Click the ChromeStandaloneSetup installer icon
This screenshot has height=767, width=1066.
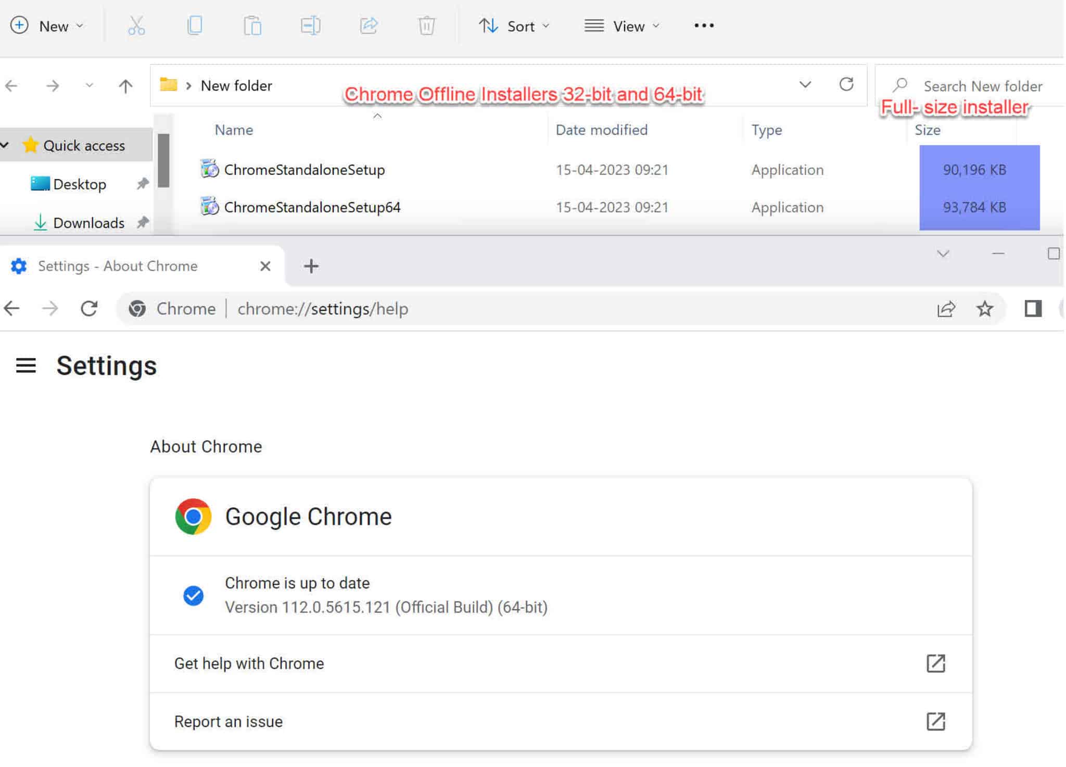tap(210, 169)
